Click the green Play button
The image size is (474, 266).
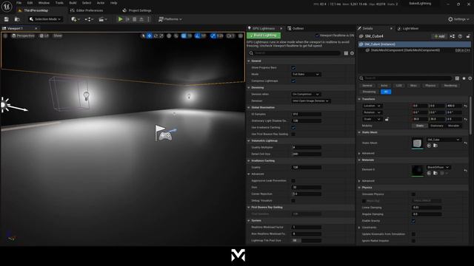coord(120,19)
